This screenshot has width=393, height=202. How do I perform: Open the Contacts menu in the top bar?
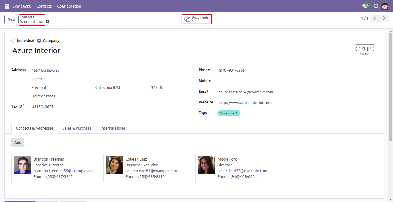click(44, 6)
